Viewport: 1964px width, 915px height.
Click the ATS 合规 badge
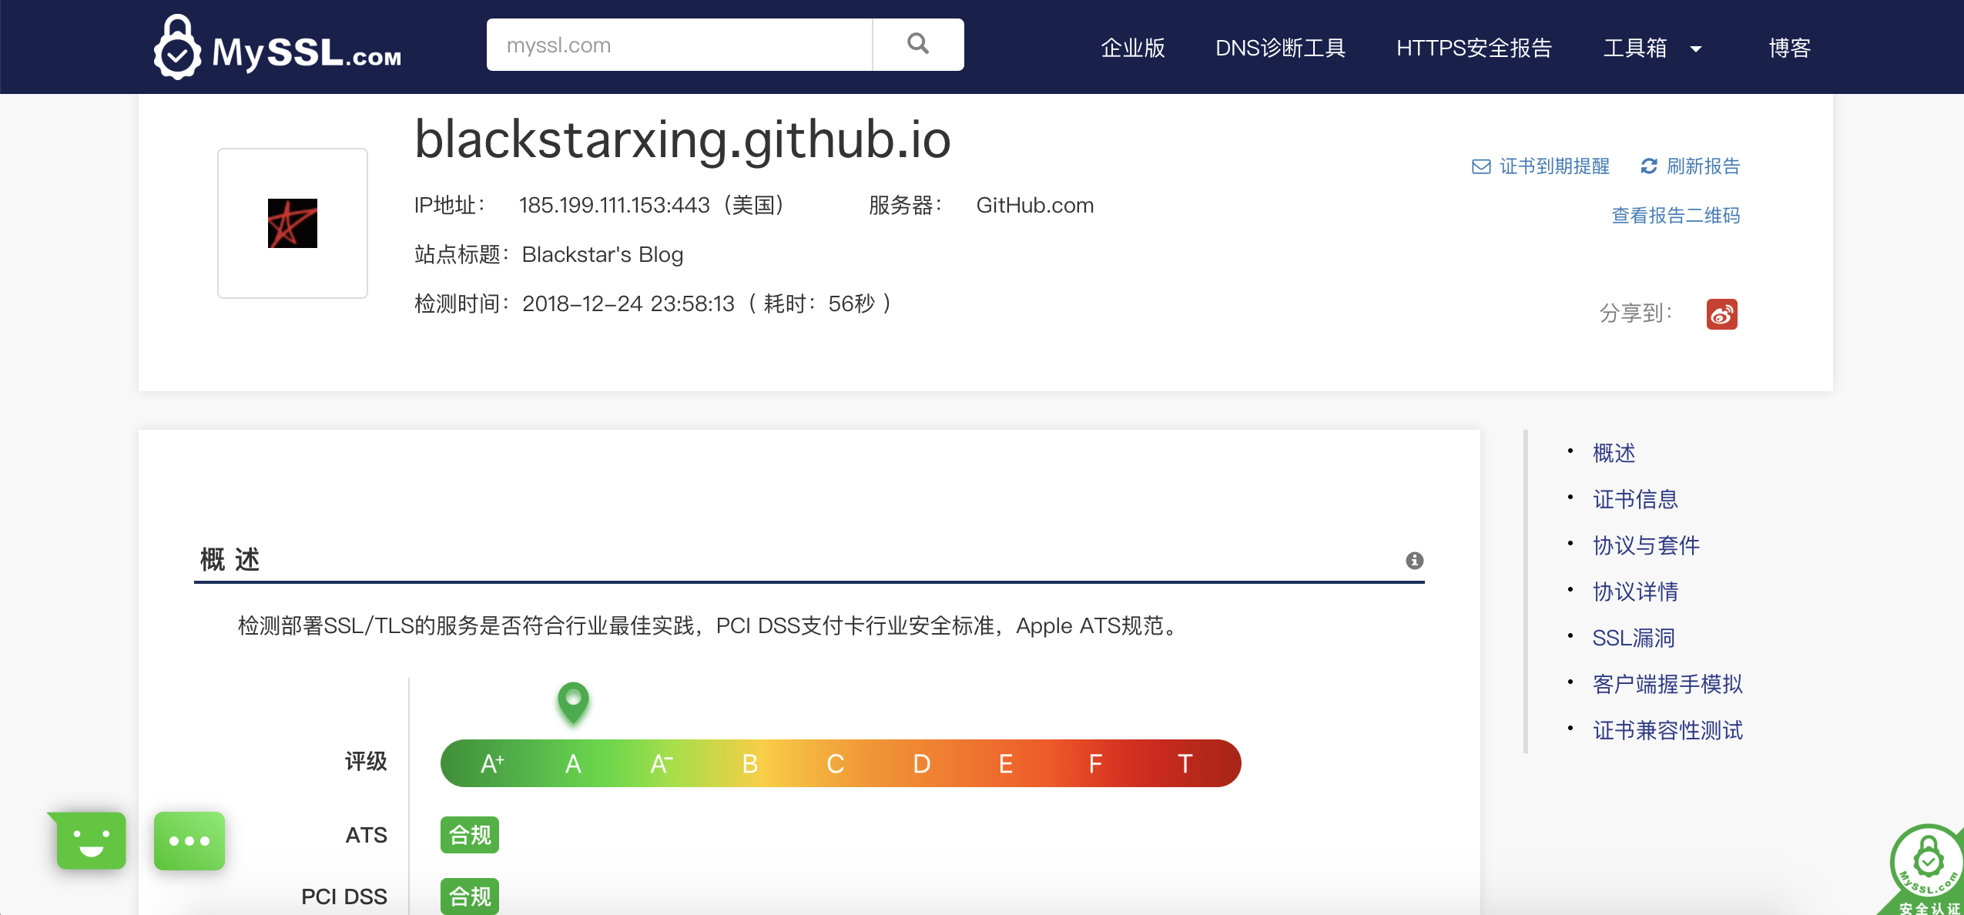[470, 835]
